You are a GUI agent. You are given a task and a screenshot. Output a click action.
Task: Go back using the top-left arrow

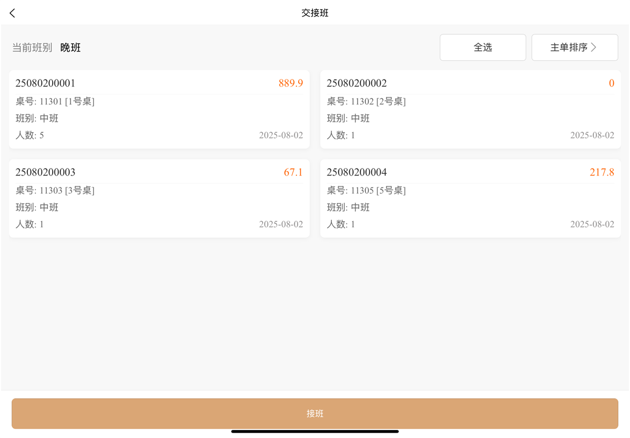(x=12, y=13)
